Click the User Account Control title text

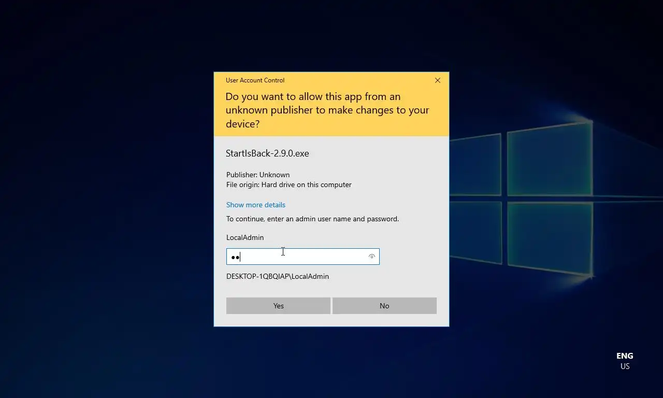click(x=255, y=80)
